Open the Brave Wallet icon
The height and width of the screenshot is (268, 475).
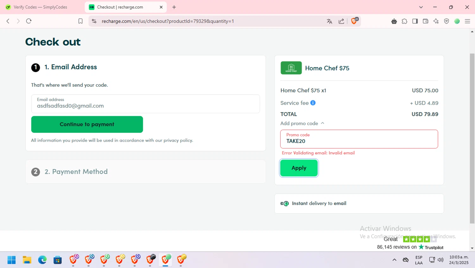pyautogui.click(x=426, y=21)
